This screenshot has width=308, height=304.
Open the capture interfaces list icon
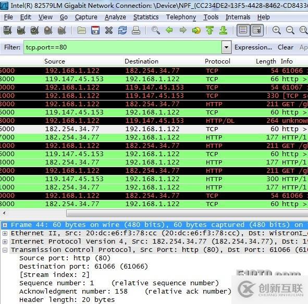click(x=8, y=30)
